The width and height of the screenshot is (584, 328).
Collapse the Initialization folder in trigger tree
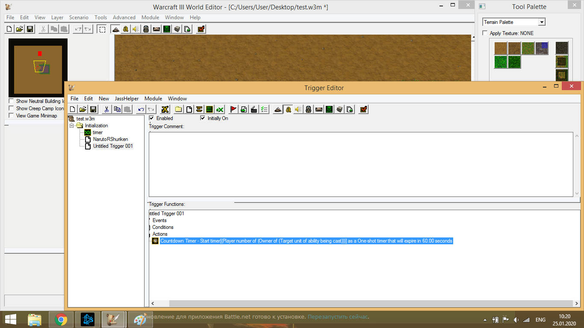[71, 126]
